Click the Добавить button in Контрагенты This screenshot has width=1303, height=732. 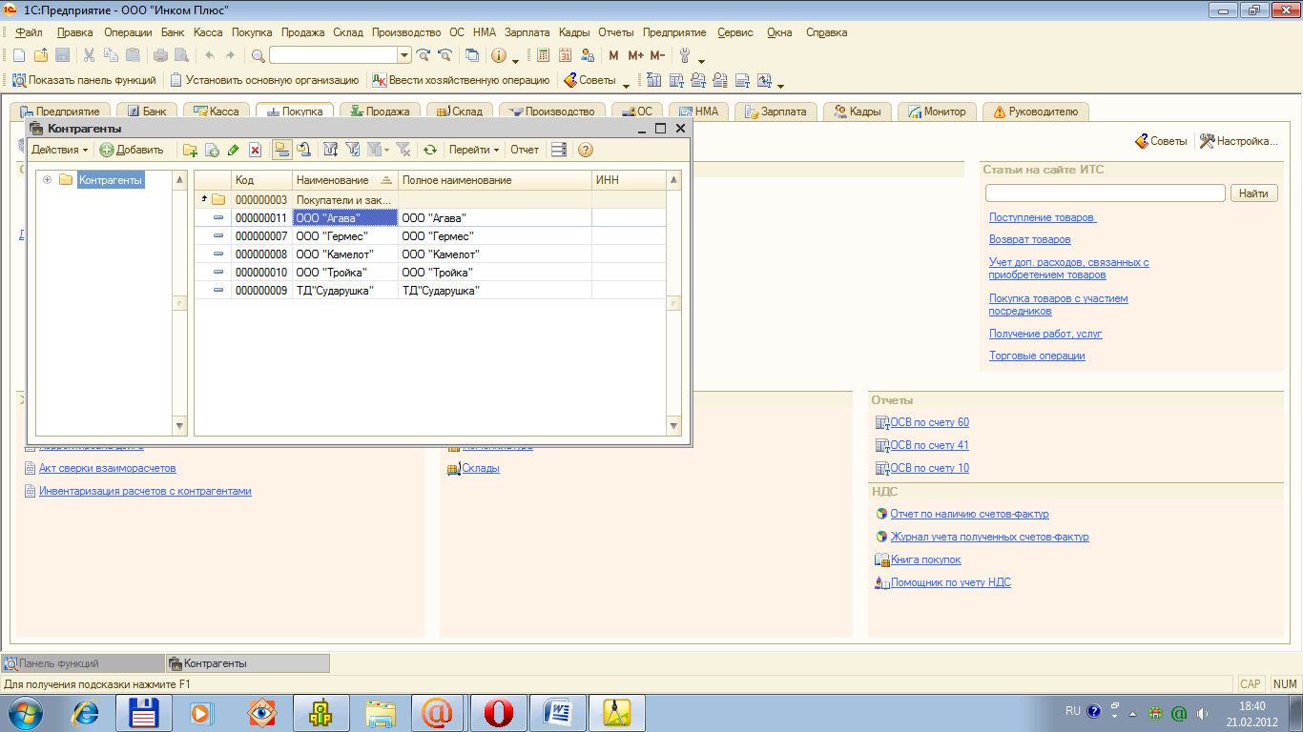pos(132,150)
